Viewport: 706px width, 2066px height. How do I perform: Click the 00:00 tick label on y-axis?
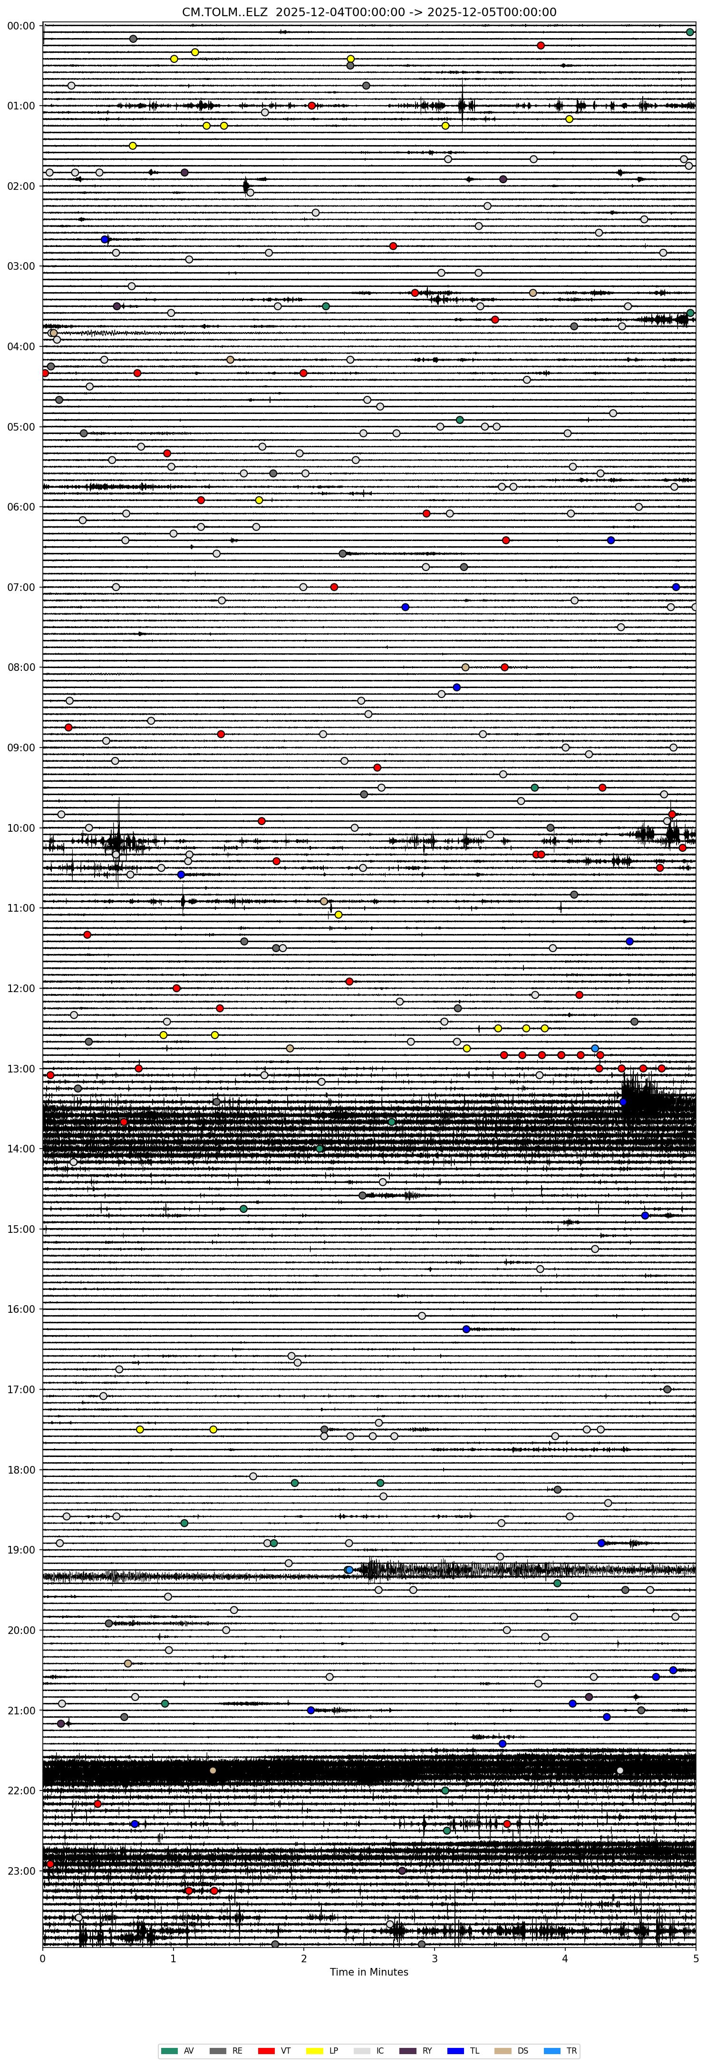click(x=22, y=26)
